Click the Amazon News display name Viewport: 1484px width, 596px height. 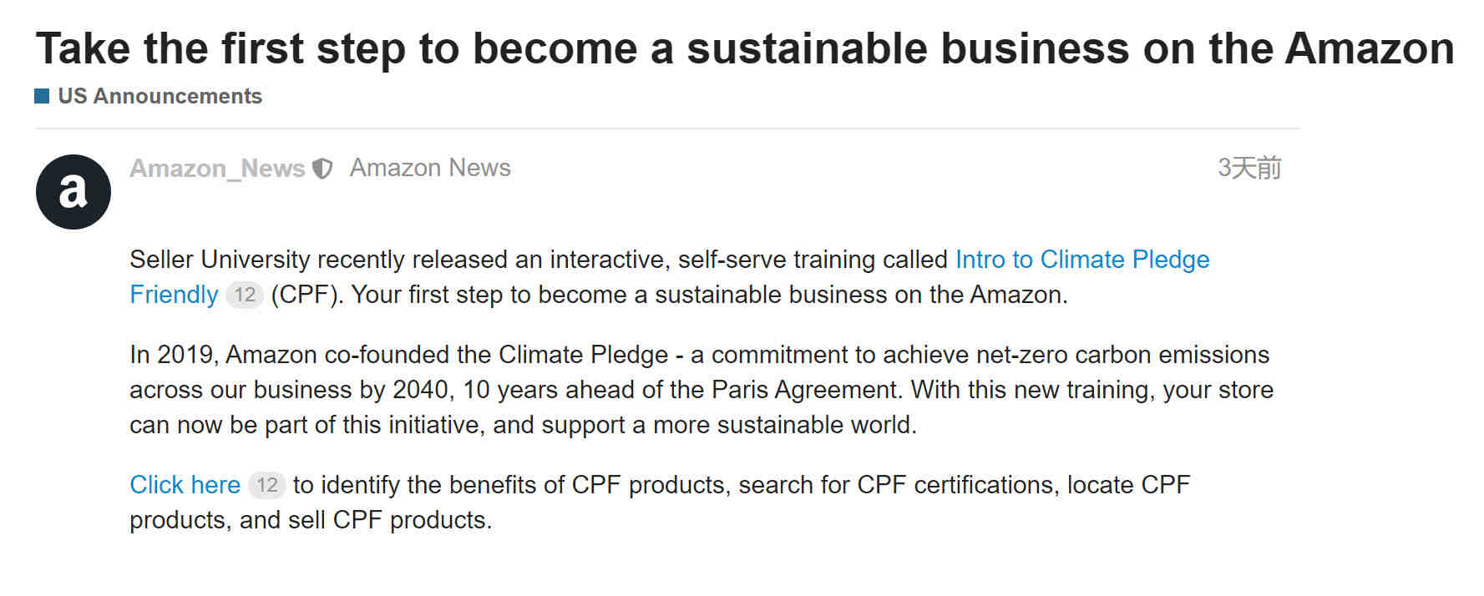tap(430, 168)
